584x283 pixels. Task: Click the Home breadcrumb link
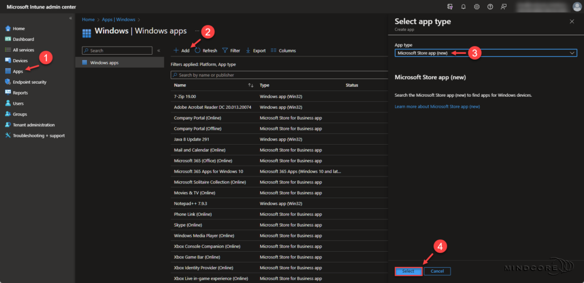[x=88, y=19]
